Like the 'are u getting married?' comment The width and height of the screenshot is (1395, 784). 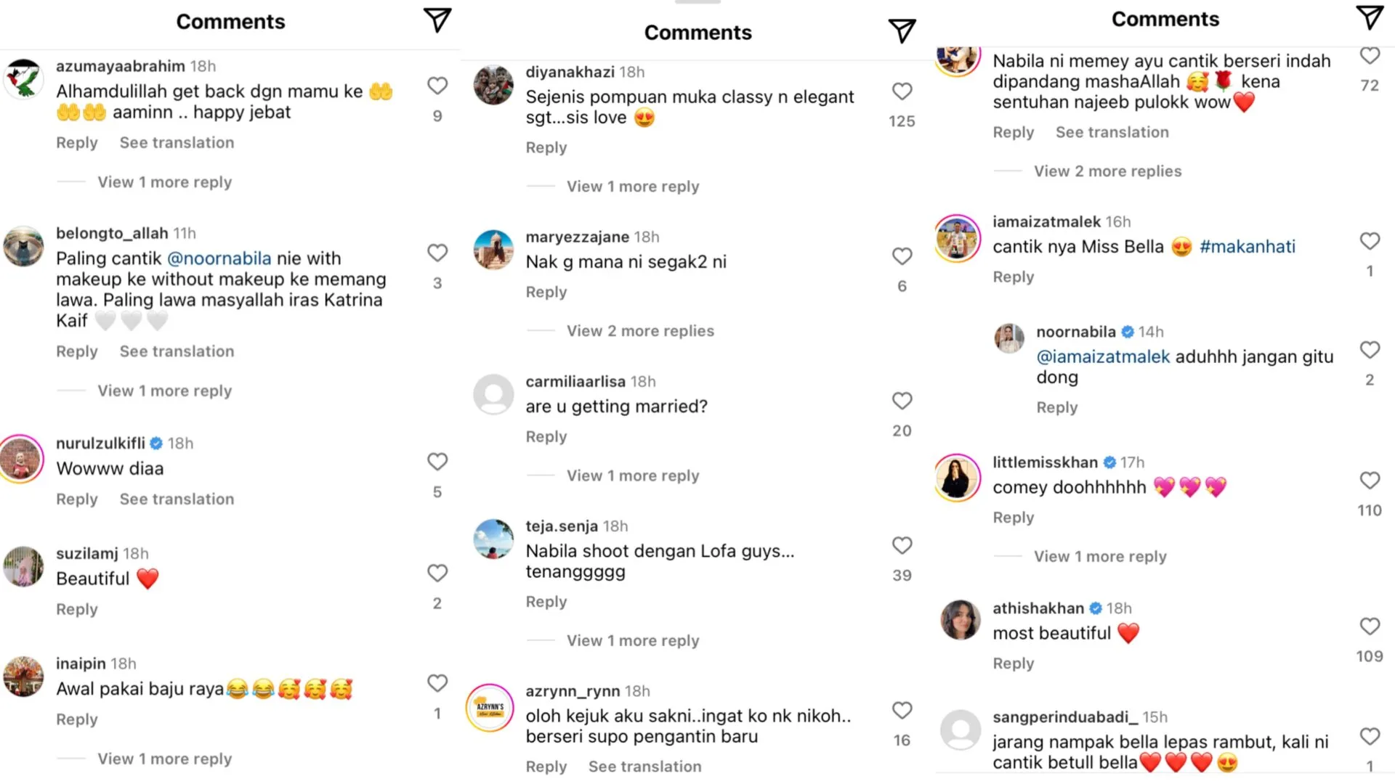click(902, 401)
